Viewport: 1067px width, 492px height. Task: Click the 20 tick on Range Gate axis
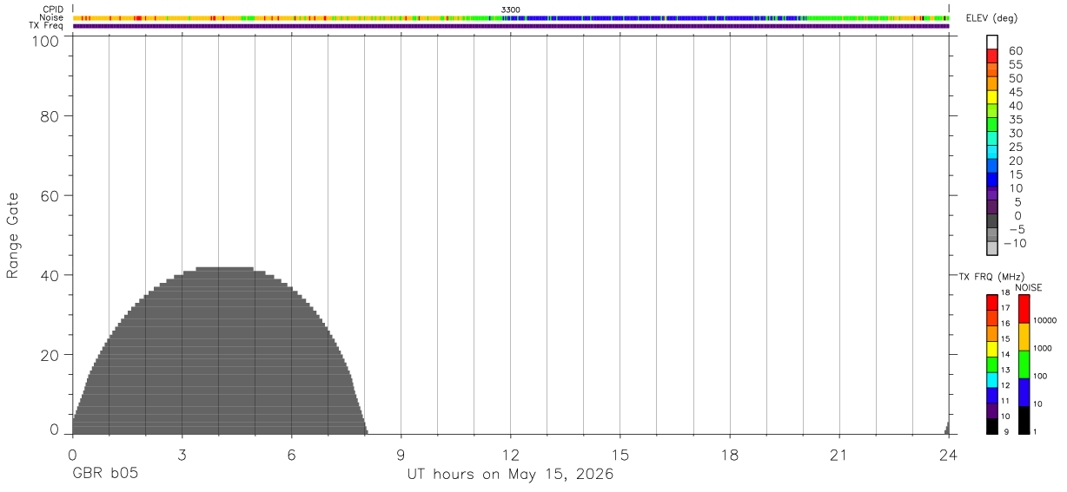pyautogui.click(x=49, y=355)
